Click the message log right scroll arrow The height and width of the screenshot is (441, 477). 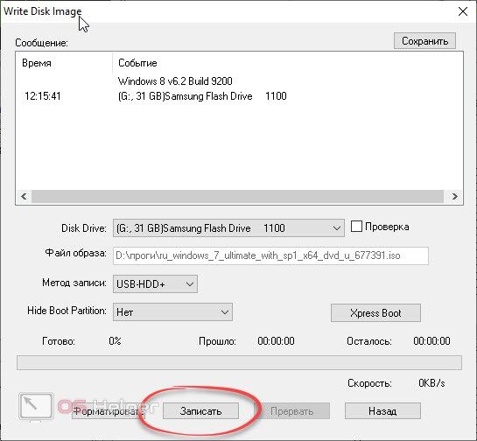pos(454,197)
